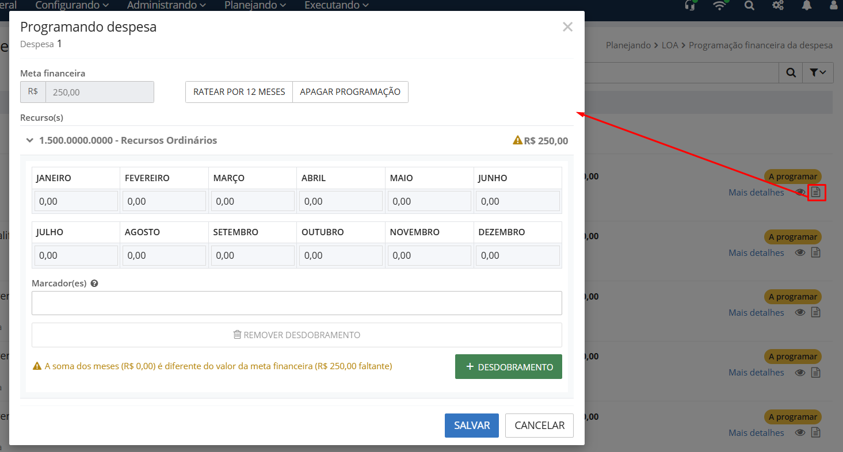This screenshot has width=843, height=452.
Task: Open the Administrando menu
Action: (x=166, y=5)
